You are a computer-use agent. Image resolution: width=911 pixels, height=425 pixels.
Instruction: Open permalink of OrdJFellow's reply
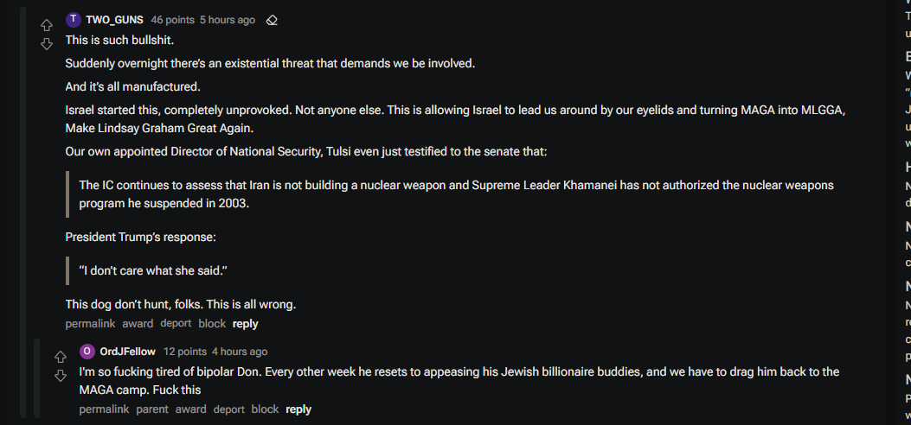click(x=104, y=409)
